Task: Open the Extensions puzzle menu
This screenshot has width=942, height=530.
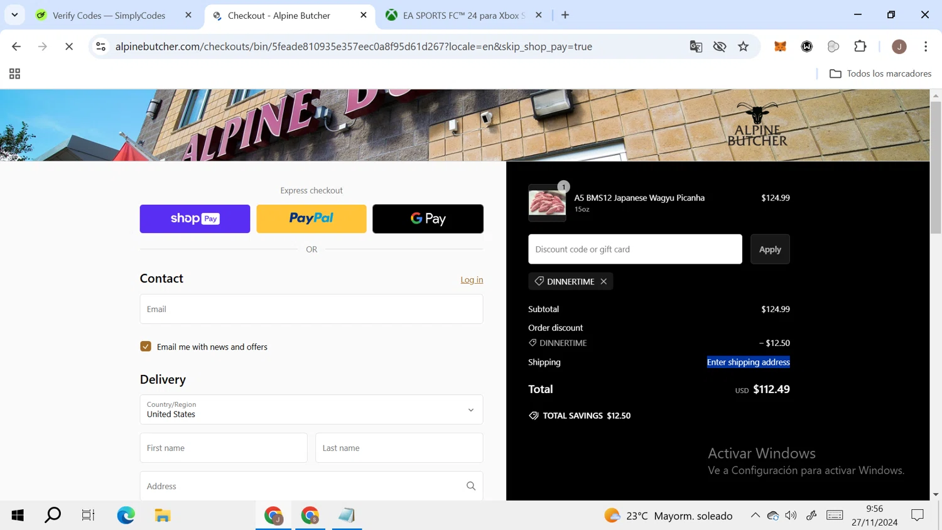Action: pyautogui.click(x=860, y=46)
